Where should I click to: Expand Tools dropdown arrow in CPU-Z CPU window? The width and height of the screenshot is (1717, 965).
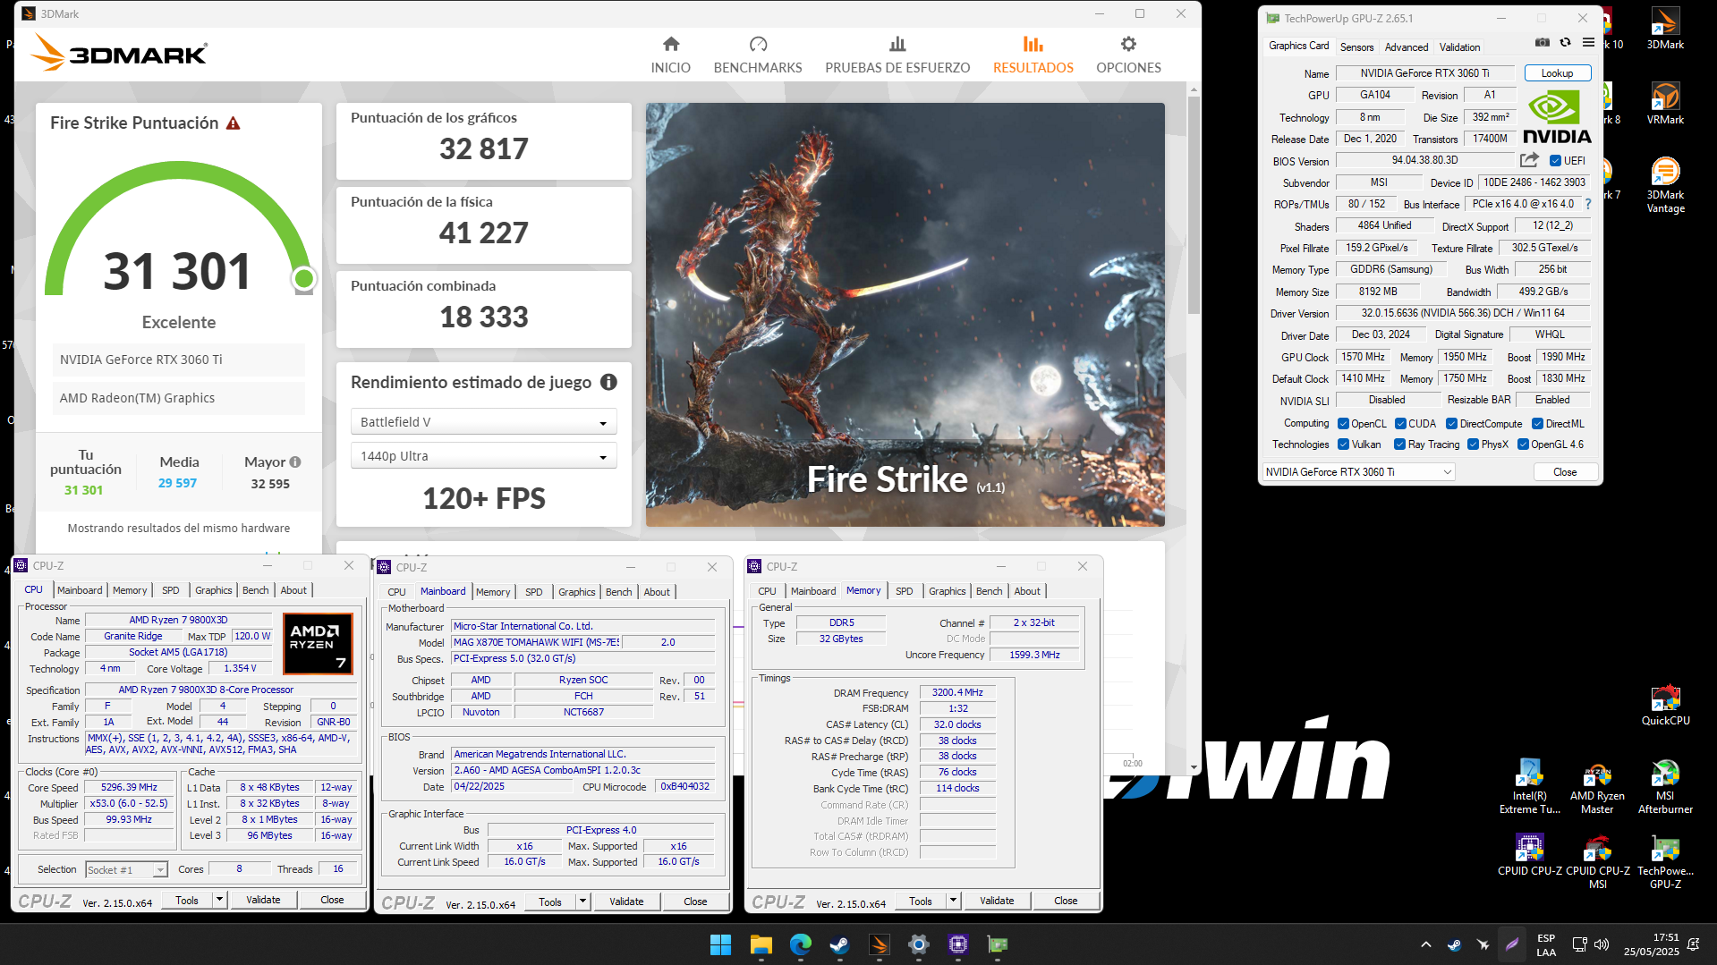[x=219, y=900]
